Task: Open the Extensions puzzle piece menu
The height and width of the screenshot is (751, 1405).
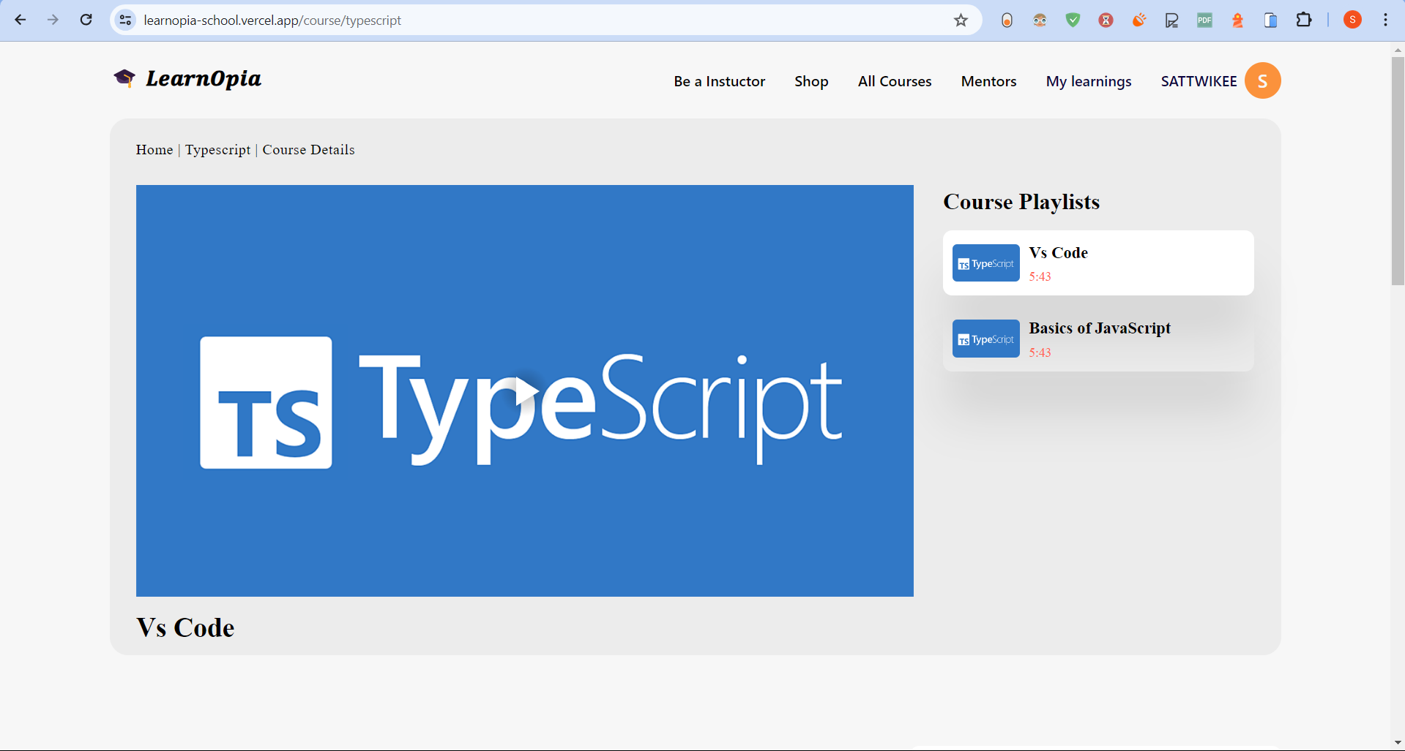Action: point(1304,20)
